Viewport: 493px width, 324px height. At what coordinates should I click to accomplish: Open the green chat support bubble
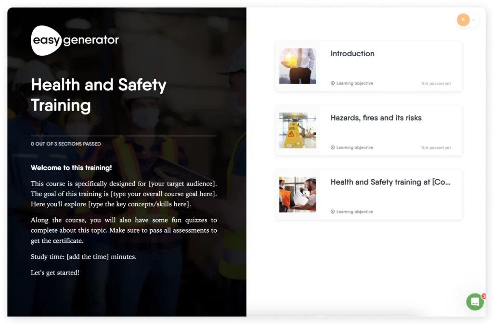[475, 302]
